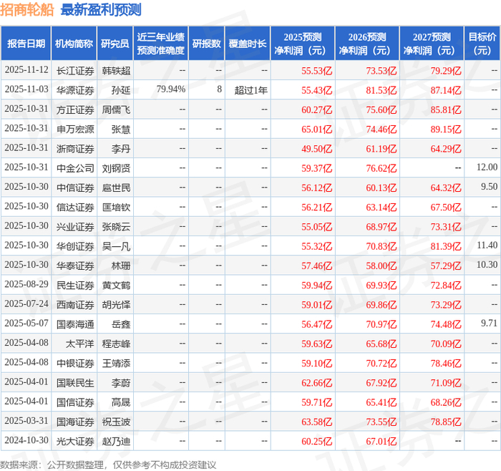Click institution 国海证券
This screenshot has width=501, height=471.
click(75, 422)
